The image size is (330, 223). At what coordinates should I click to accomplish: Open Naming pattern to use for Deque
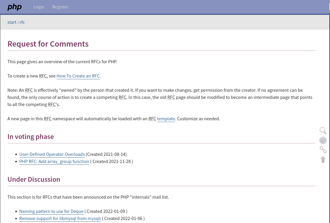coord(51,211)
